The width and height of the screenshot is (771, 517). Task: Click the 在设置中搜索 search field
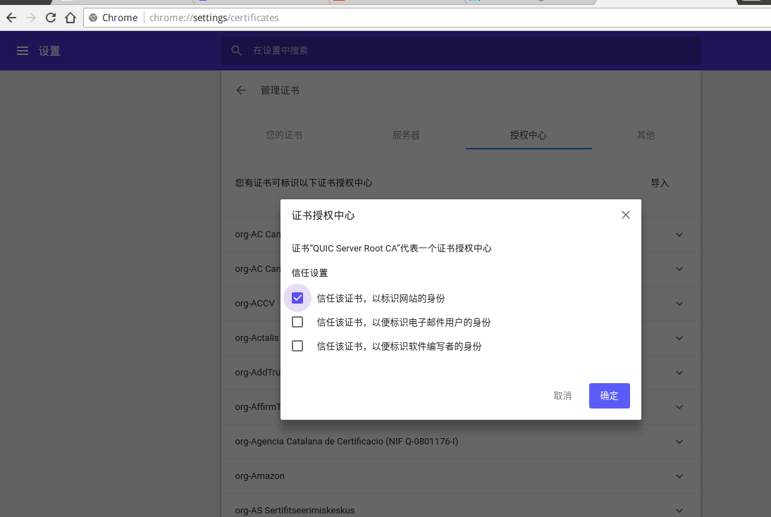[x=460, y=51]
